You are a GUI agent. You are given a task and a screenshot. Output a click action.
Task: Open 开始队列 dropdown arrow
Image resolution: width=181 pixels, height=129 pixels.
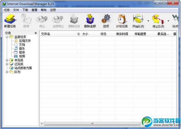(x=148, y=21)
